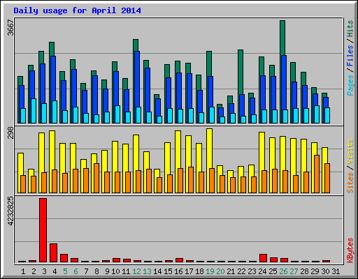Click the 'Hits' legend label
The image size is (358, 279).
pos(350,29)
